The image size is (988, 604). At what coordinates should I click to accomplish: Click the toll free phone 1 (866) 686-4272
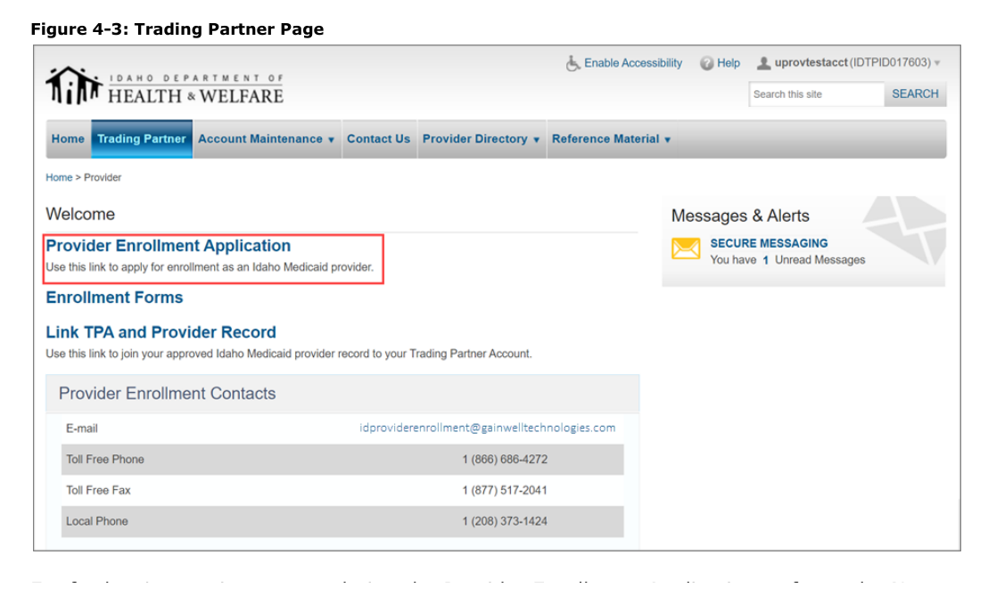click(x=505, y=459)
